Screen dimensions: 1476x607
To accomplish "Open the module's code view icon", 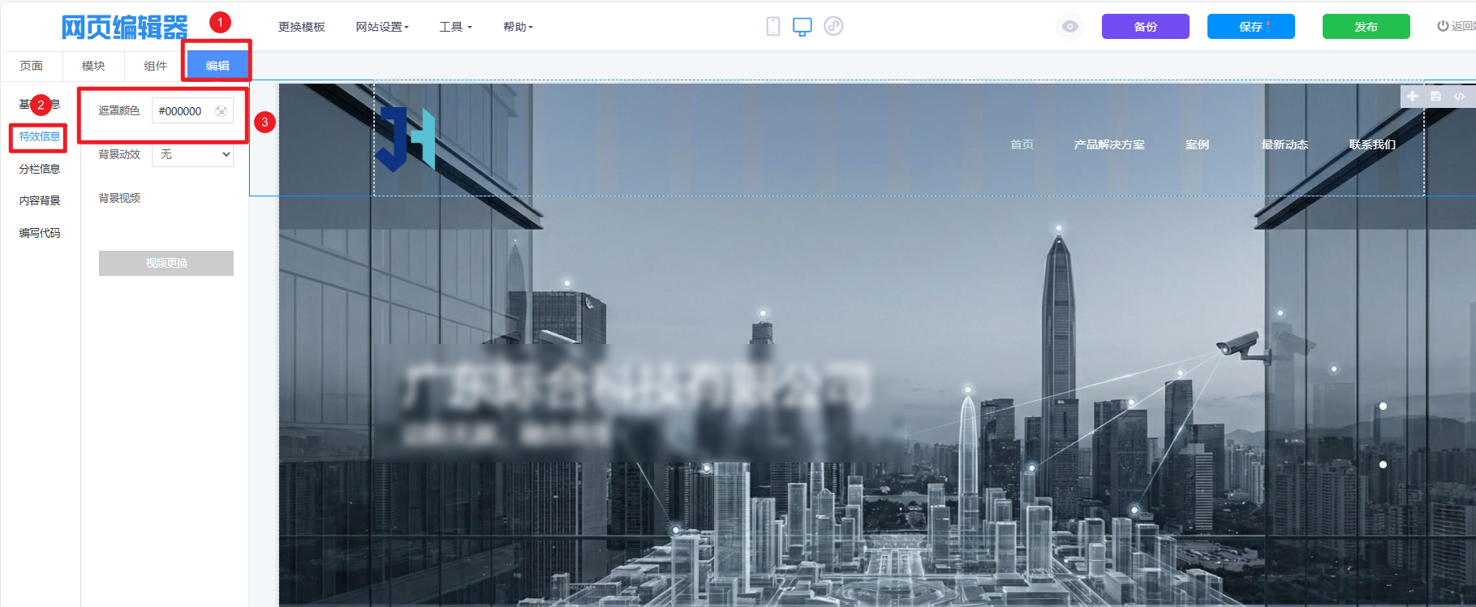I will pos(1459,97).
